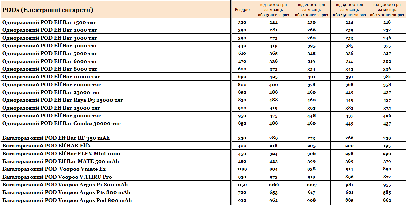Click the Elf BAR ElfX product cell

116,146
